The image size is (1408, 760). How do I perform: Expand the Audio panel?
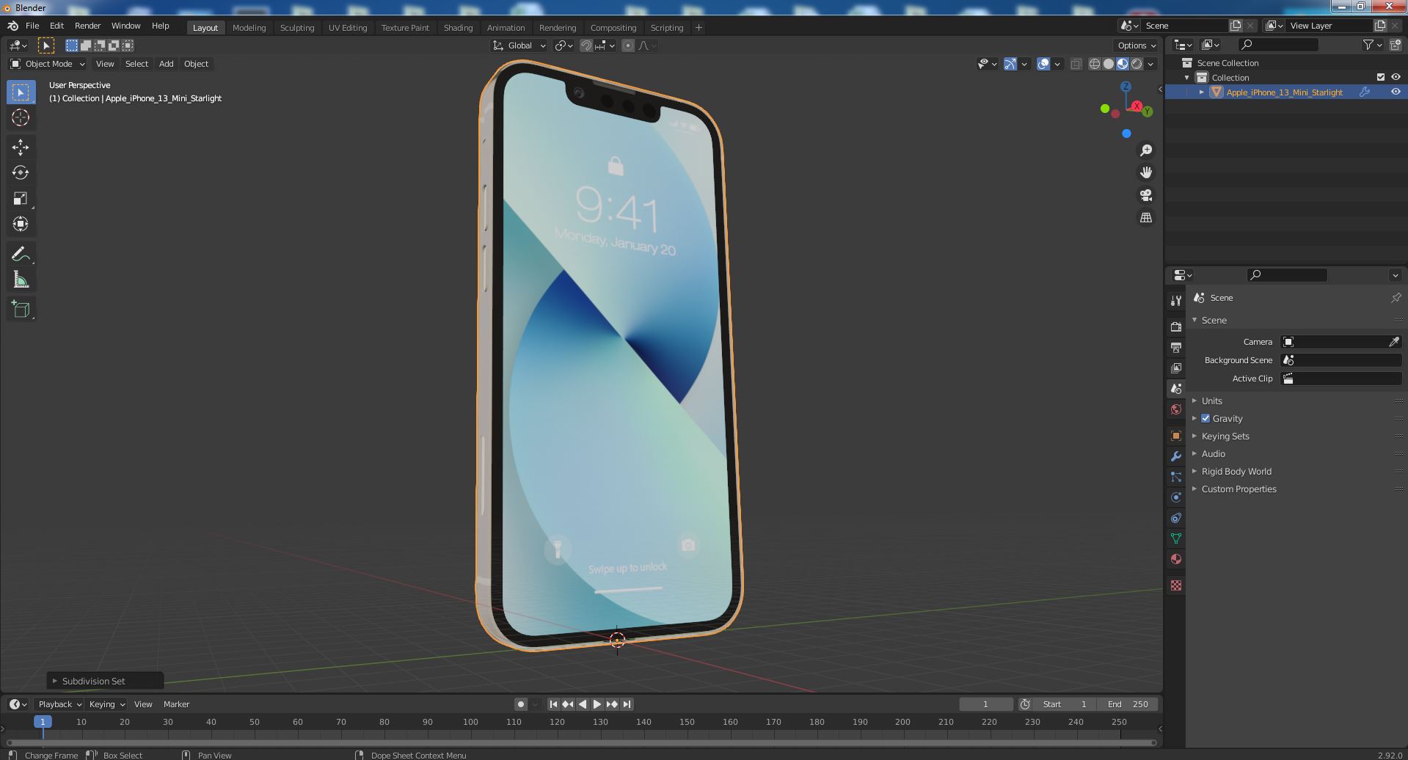point(1213,453)
